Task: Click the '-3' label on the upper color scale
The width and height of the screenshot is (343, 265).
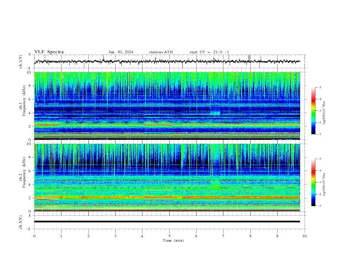Action: point(319,87)
